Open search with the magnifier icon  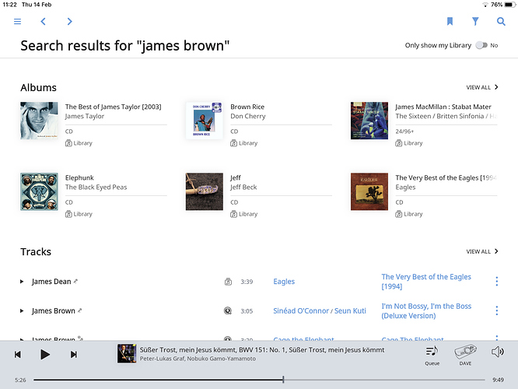501,22
